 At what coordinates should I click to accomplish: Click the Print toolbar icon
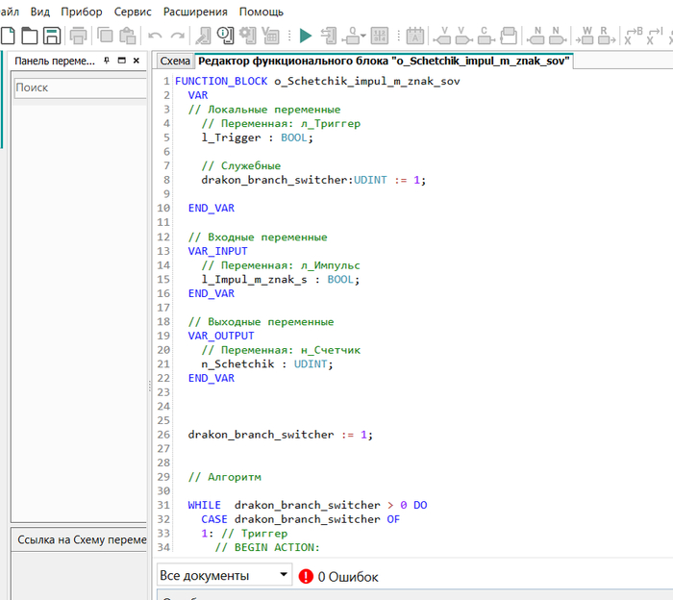click(79, 37)
